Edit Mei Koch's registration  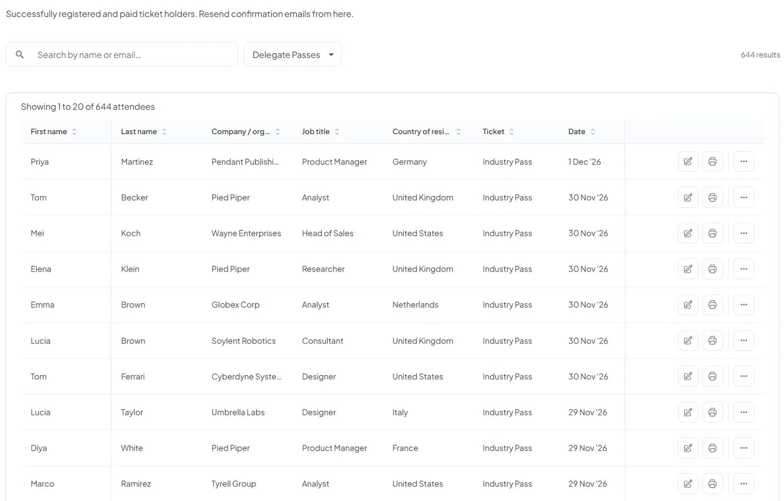point(688,233)
